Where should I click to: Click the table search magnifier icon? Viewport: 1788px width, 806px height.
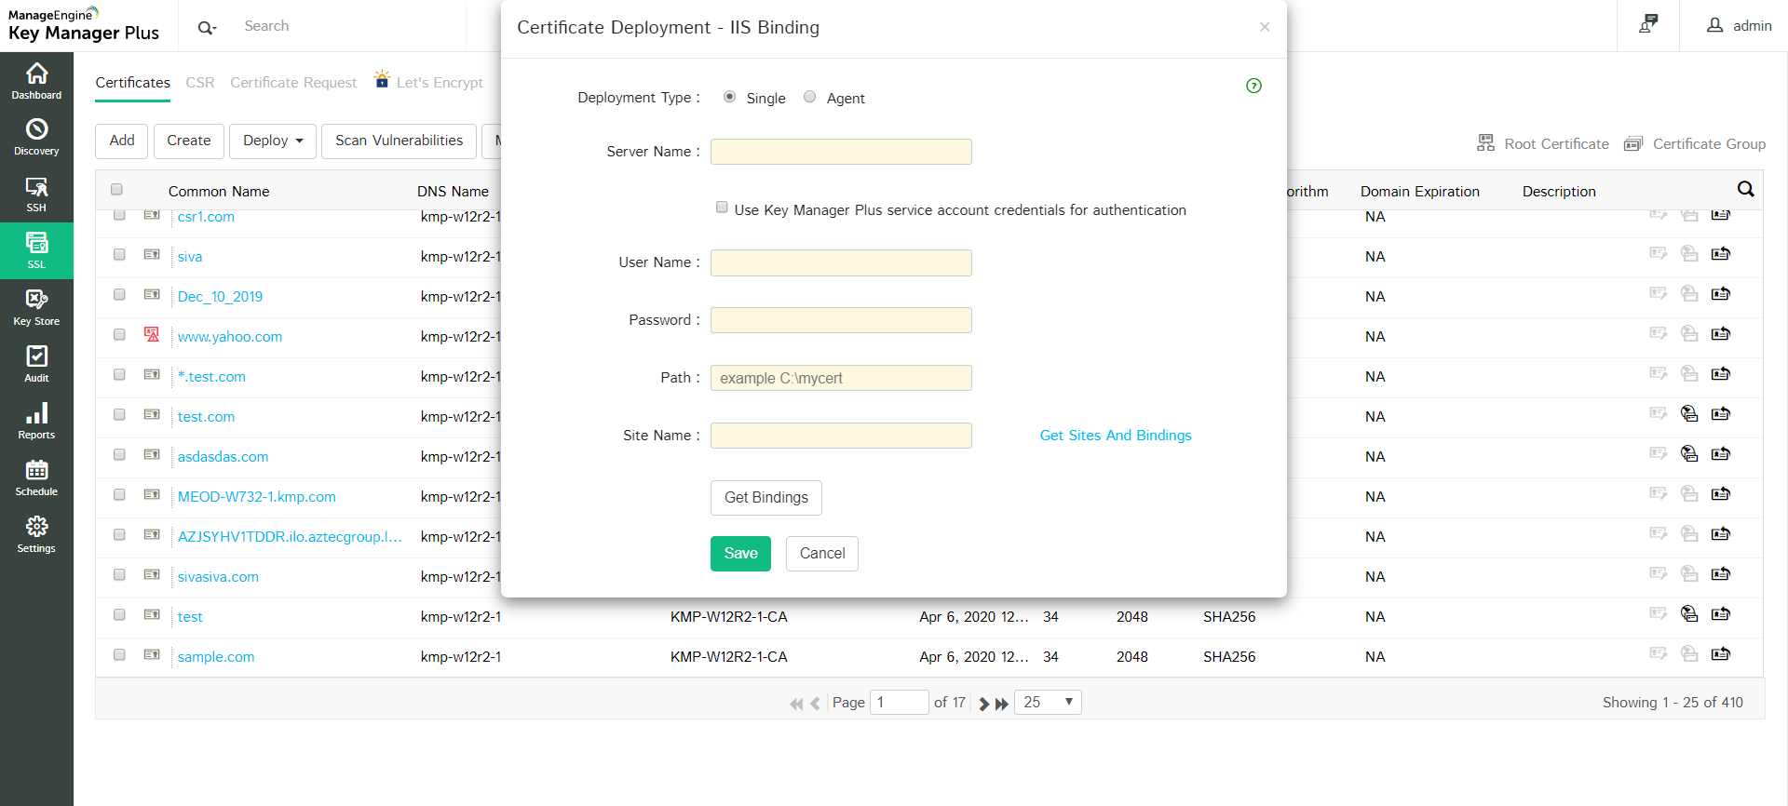[x=1745, y=190]
